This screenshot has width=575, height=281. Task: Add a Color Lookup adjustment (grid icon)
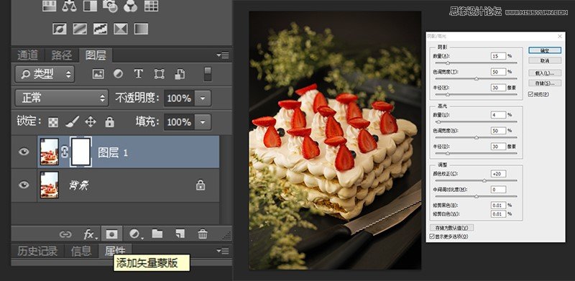point(151,6)
